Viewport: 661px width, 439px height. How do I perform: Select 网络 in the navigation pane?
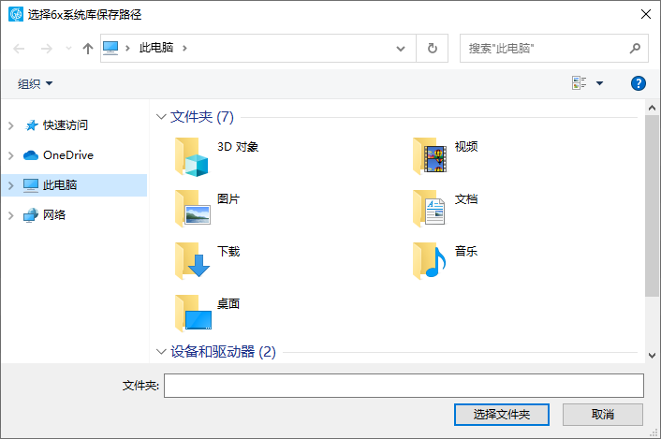tap(54, 215)
